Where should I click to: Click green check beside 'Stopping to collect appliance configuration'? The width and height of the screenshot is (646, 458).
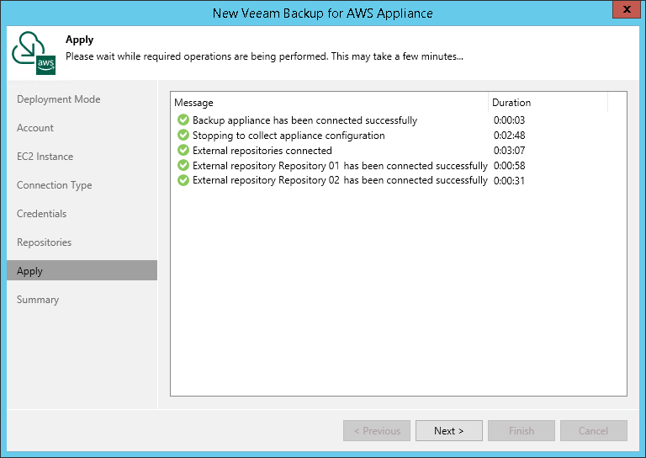pyautogui.click(x=183, y=136)
